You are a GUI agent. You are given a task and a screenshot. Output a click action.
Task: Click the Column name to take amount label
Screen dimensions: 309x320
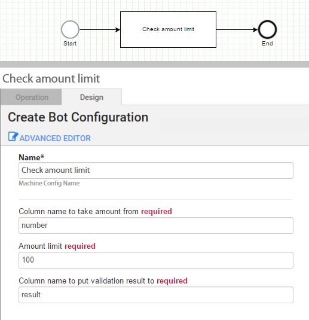(95, 211)
